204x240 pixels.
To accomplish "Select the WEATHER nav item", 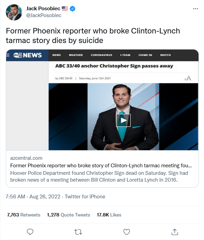I will tap(76, 55).
